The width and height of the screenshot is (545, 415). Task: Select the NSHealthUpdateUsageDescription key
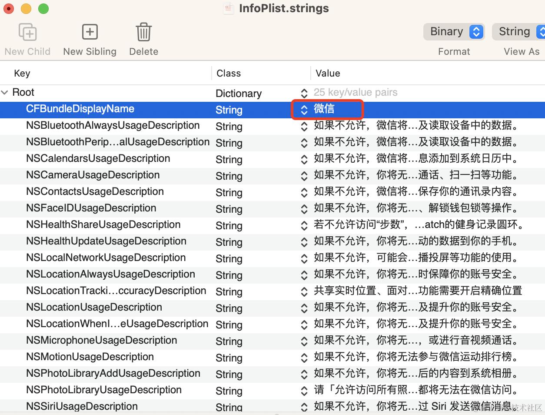tap(106, 241)
